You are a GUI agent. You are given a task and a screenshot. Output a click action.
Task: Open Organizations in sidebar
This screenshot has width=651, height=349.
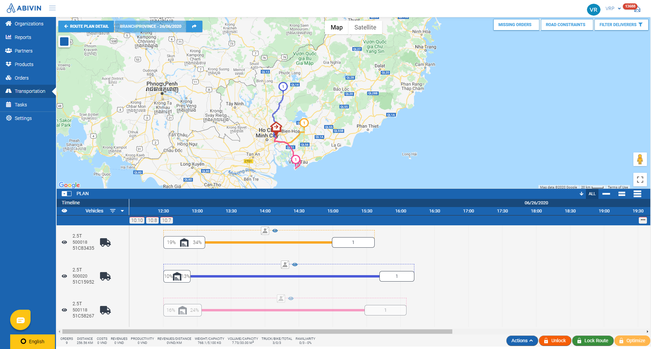[x=28, y=24]
